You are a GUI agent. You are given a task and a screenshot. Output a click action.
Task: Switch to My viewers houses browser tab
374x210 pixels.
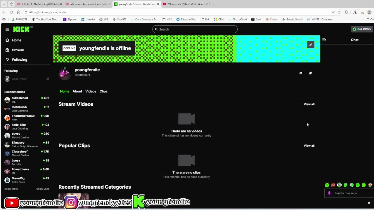(x=88, y=4)
